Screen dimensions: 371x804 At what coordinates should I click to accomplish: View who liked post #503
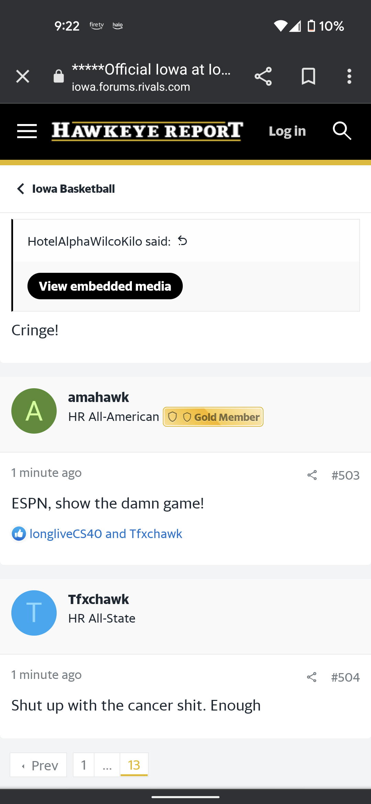(106, 534)
